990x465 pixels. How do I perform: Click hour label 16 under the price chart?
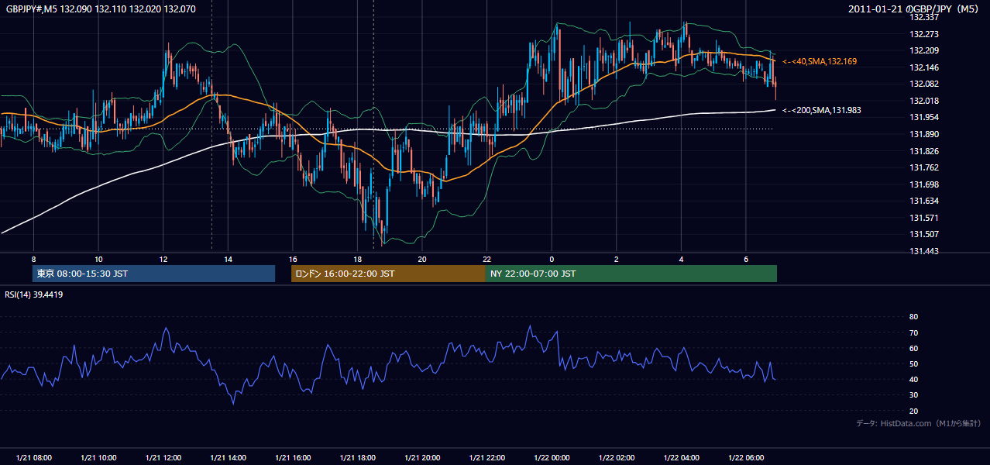point(293,259)
